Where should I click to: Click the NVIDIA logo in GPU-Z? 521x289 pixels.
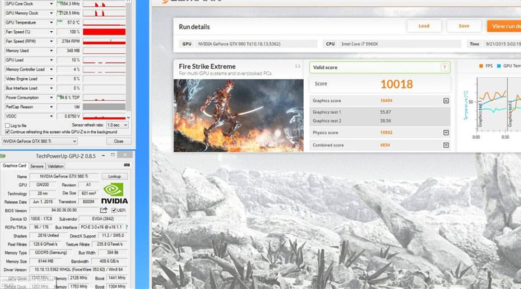tap(114, 193)
